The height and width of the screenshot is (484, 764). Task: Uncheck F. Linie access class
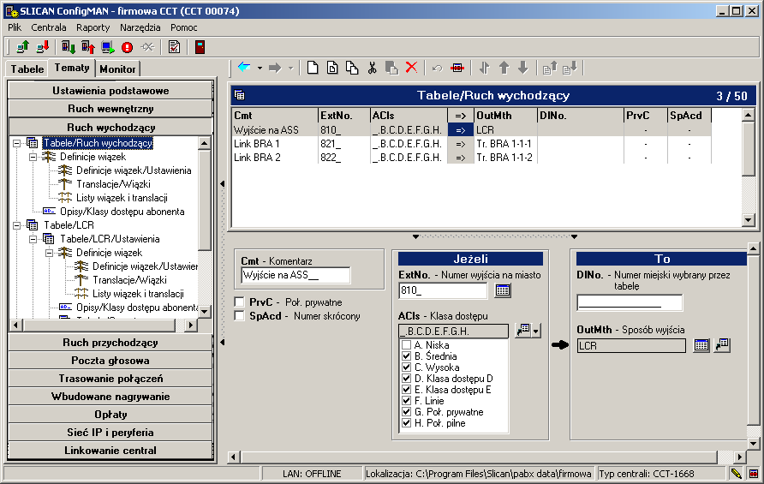click(x=406, y=401)
